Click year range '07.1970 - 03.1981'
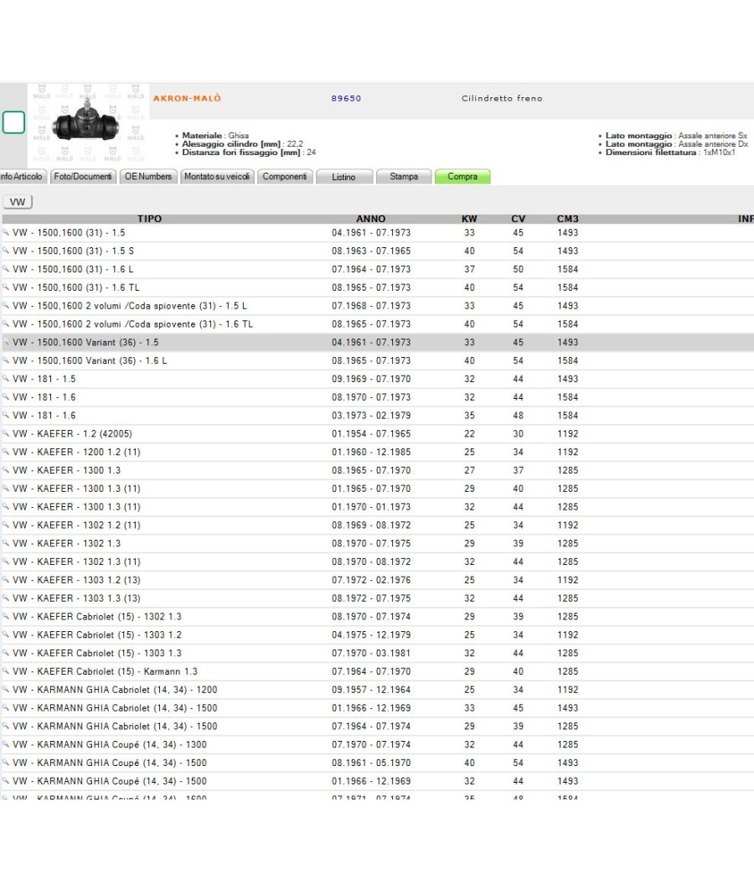 371,653
